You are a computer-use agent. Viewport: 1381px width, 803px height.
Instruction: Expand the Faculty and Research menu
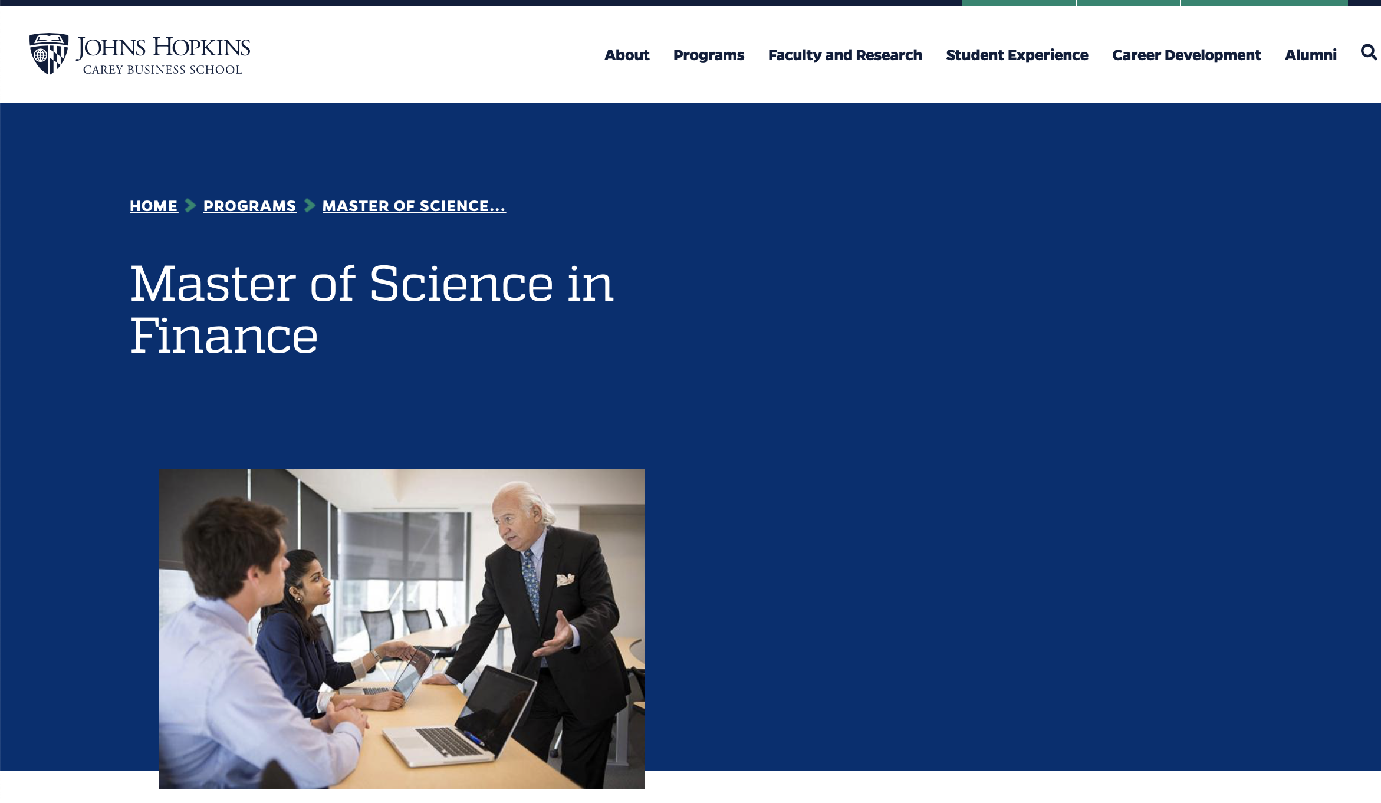pos(845,55)
